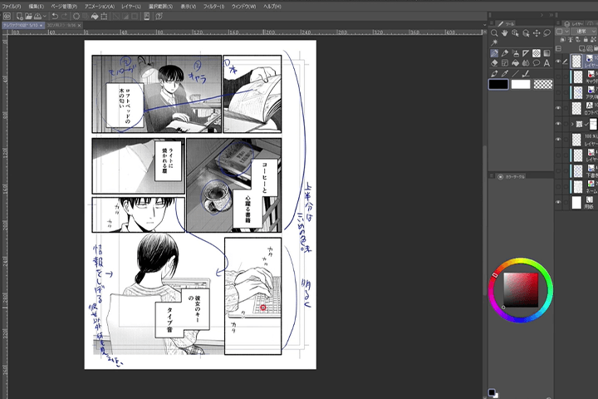Screen dimensions: 598x399
Task: Select the Zoom magnifier tool
Action: pos(494,33)
